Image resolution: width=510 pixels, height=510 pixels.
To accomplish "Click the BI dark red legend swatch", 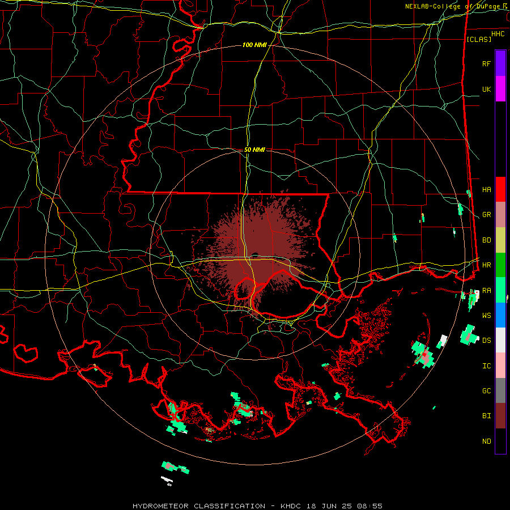I will pyautogui.click(x=500, y=416).
